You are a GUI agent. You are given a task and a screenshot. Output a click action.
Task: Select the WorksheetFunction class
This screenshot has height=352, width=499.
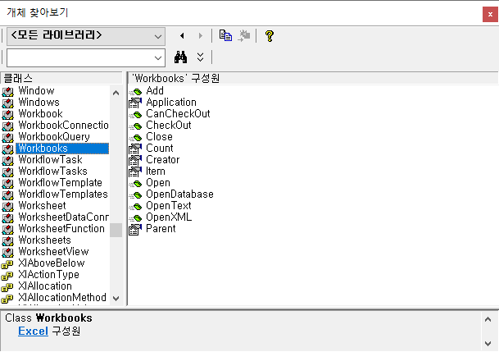tap(61, 228)
